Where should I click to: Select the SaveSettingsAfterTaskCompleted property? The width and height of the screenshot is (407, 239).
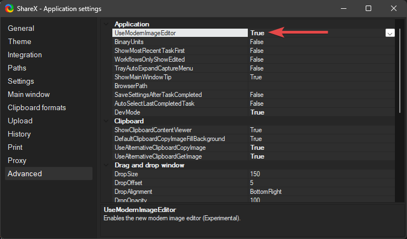coord(158,95)
